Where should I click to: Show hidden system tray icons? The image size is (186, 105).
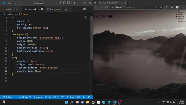[159, 102]
